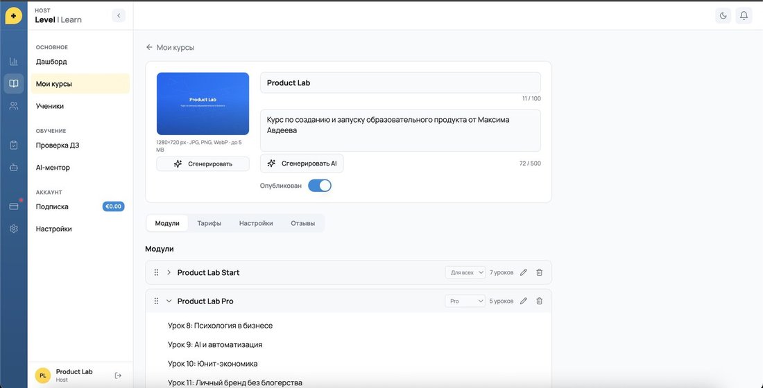Open notifications bell icon
763x388 pixels.
pyautogui.click(x=744, y=15)
